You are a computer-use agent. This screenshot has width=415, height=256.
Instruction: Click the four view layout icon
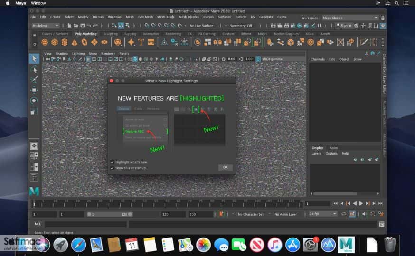tap(34, 156)
